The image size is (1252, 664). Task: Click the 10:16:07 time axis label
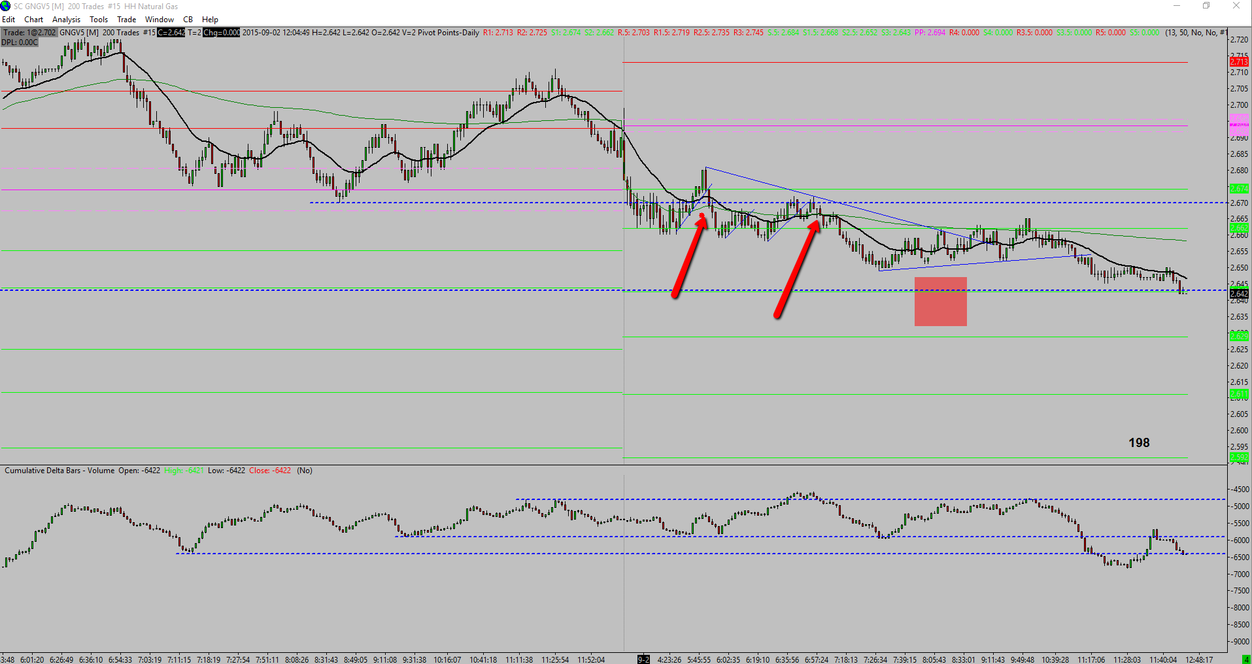tap(447, 660)
